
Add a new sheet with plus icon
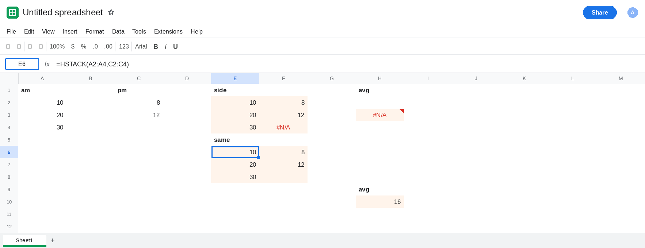point(53,240)
